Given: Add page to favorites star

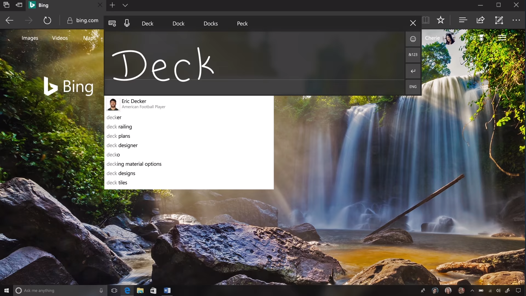Looking at the screenshot, I should [441, 20].
